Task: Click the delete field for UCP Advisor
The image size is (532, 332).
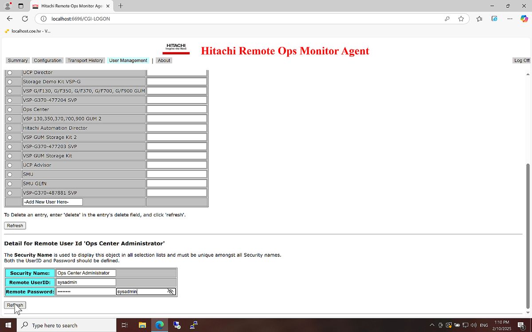Action: [x=177, y=165]
